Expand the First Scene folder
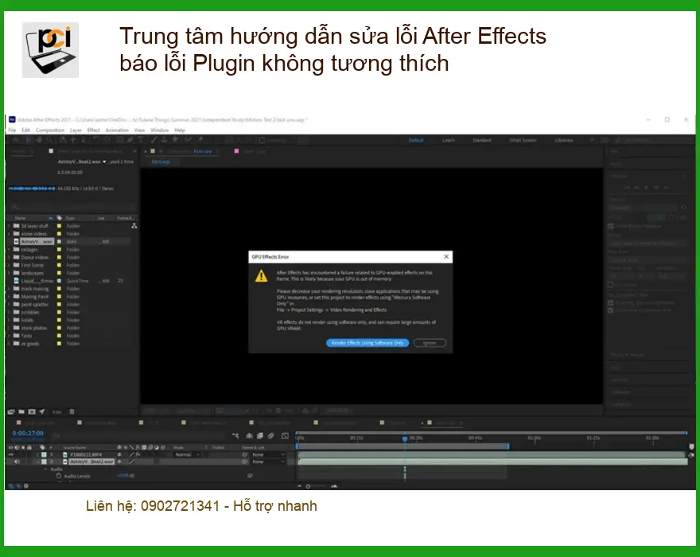 (9, 265)
